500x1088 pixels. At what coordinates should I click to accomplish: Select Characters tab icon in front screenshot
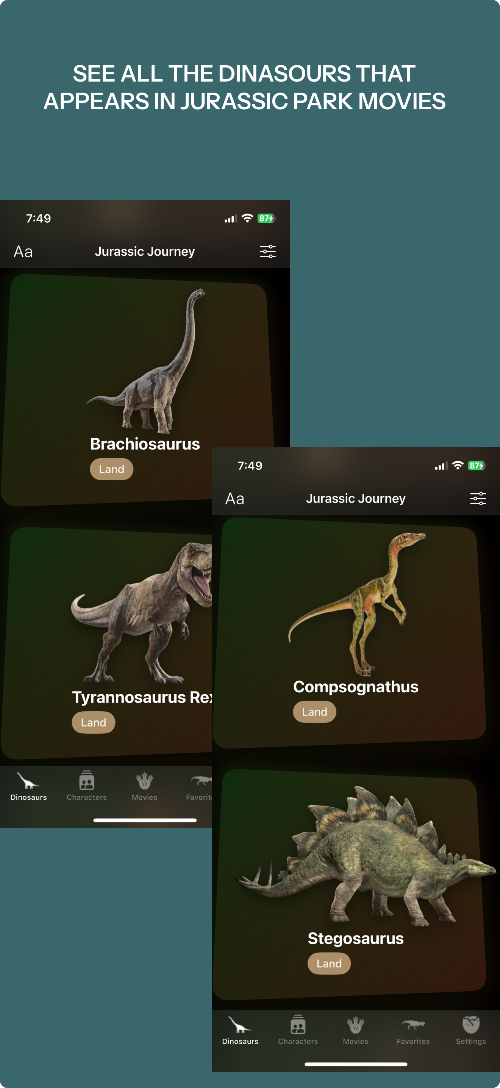pos(298,1024)
